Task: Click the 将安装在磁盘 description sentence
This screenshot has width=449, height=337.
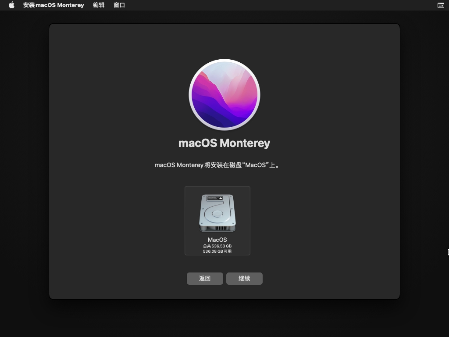Action: (217, 165)
